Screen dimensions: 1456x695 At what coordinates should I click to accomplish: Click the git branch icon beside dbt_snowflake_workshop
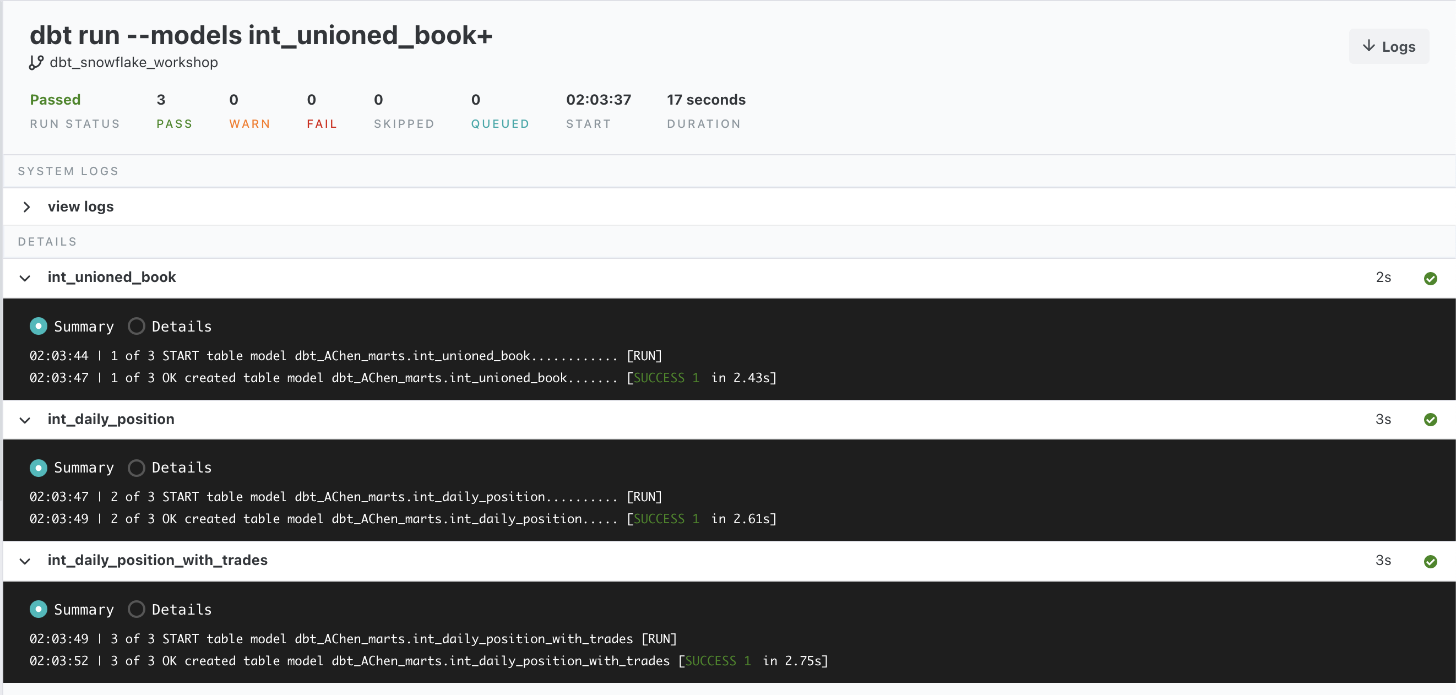36,62
